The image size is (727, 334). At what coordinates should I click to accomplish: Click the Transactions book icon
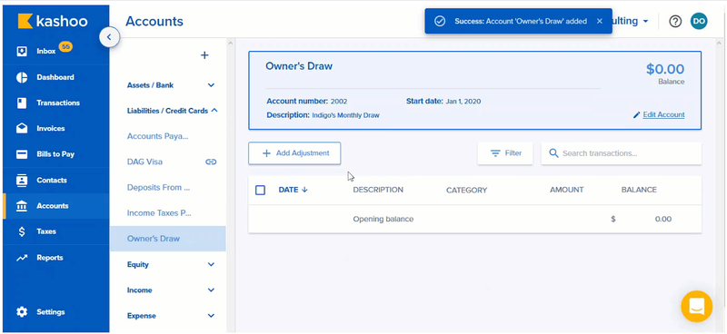(x=22, y=103)
